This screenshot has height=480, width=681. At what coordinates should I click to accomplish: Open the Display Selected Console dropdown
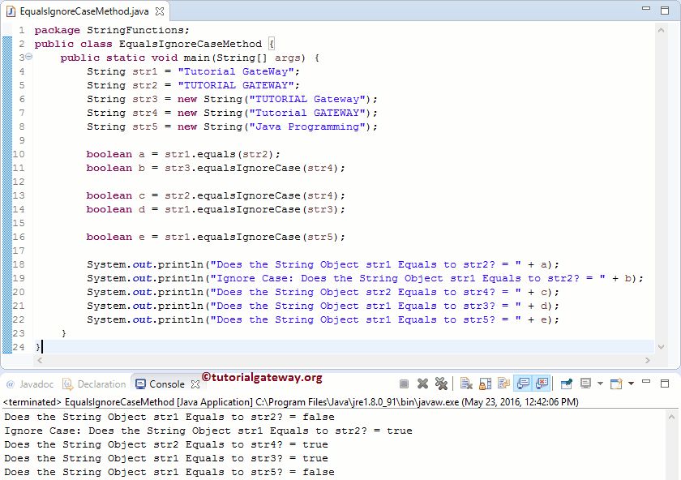[x=599, y=382]
